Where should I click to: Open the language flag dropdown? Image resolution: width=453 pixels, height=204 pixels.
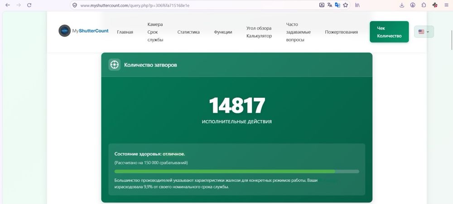[x=424, y=32]
